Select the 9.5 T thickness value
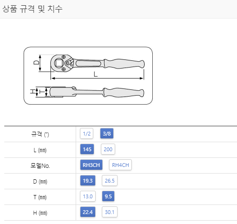Image resolution: width=237 pixels, height=224 pixels. tap(108, 196)
